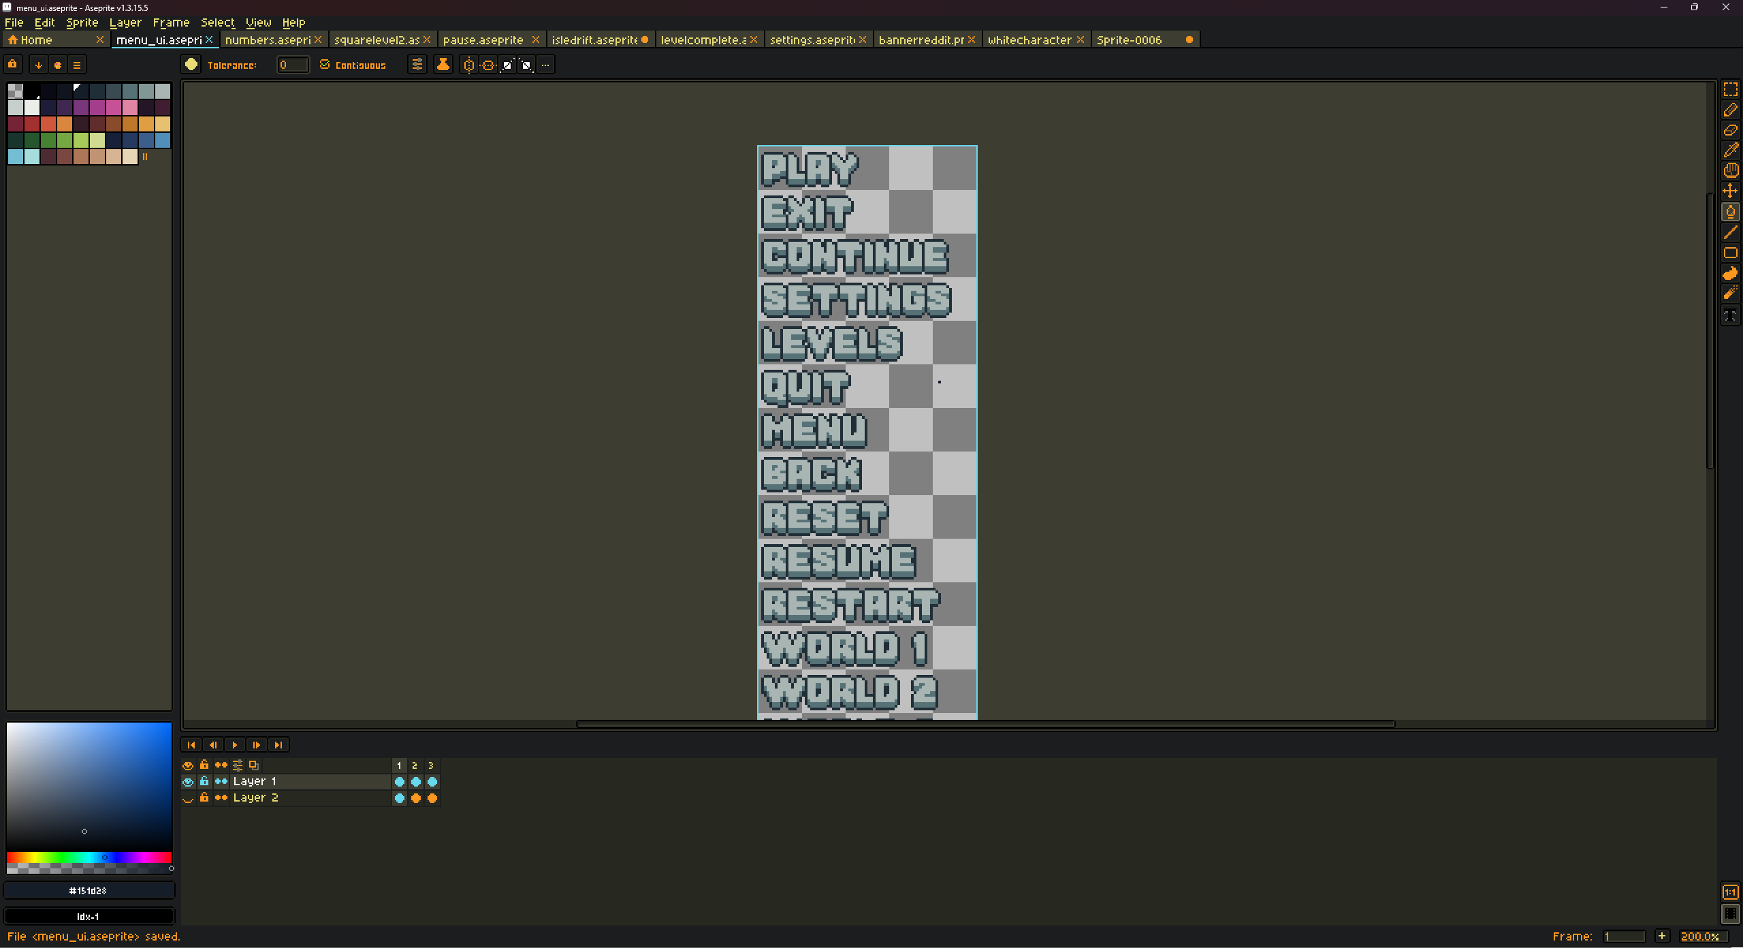Open the palette options menu
1743x948 pixels.
pyautogui.click(x=77, y=65)
